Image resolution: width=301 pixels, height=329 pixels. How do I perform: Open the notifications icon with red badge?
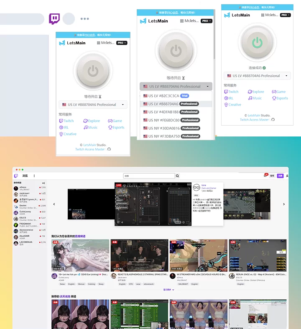[x=265, y=175]
